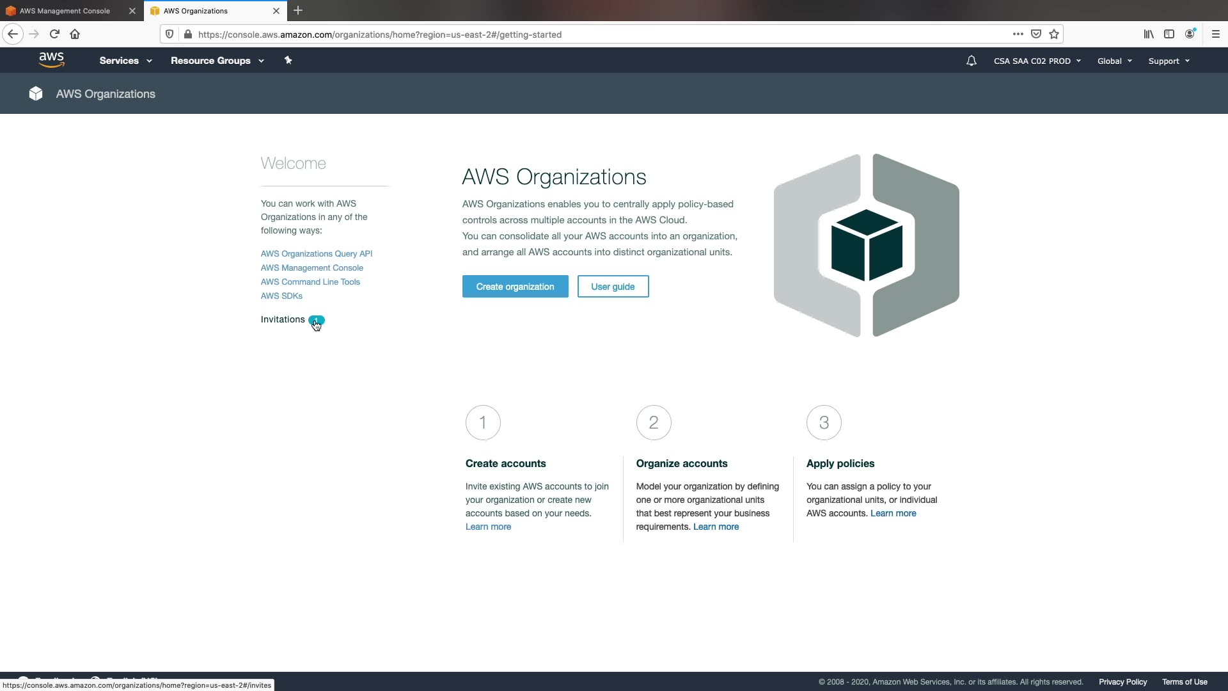Image resolution: width=1228 pixels, height=691 pixels.
Task: Click the Create organization button
Action: [x=515, y=287]
